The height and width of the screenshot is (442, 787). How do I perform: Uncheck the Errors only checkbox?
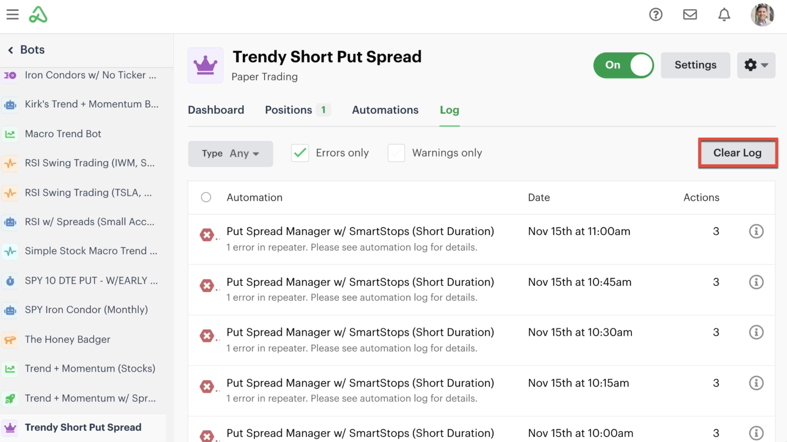(x=300, y=153)
